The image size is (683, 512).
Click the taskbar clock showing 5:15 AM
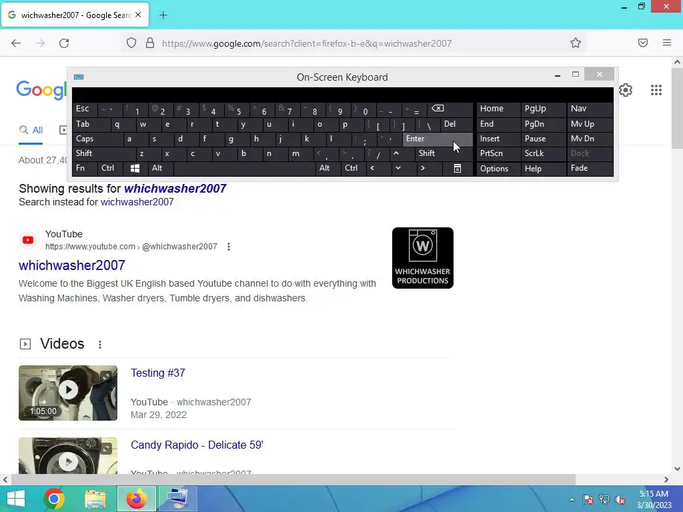pyautogui.click(x=654, y=499)
